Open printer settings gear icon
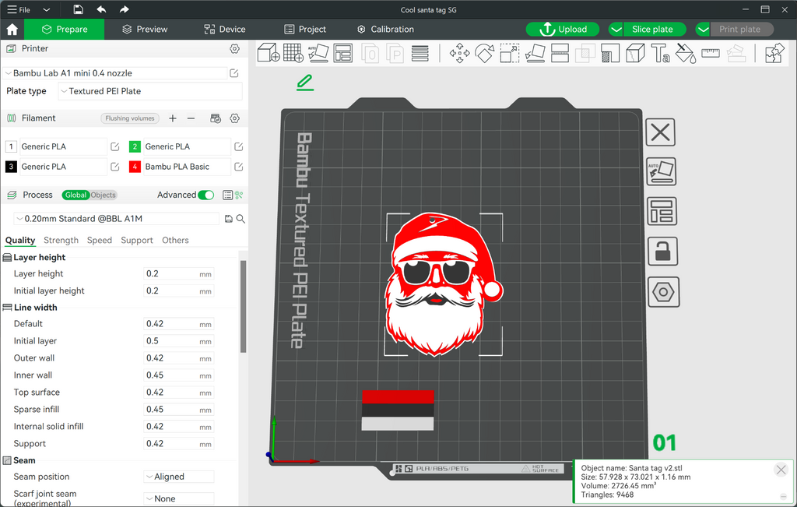 click(234, 49)
